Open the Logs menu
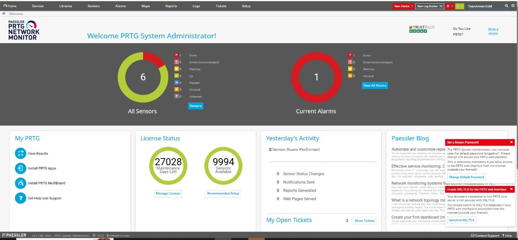518x240 pixels. 196,6
